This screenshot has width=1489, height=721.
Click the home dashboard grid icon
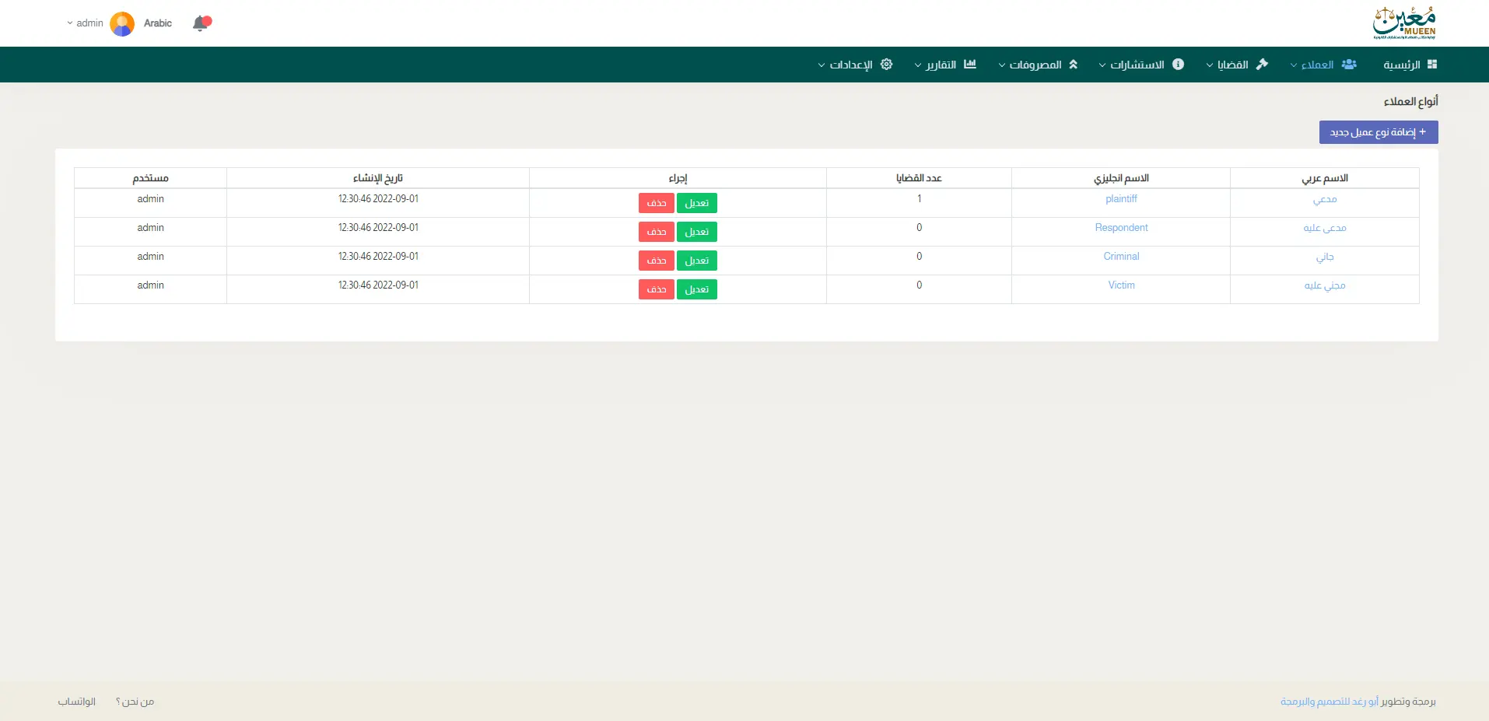click(x=1432, y=65)
